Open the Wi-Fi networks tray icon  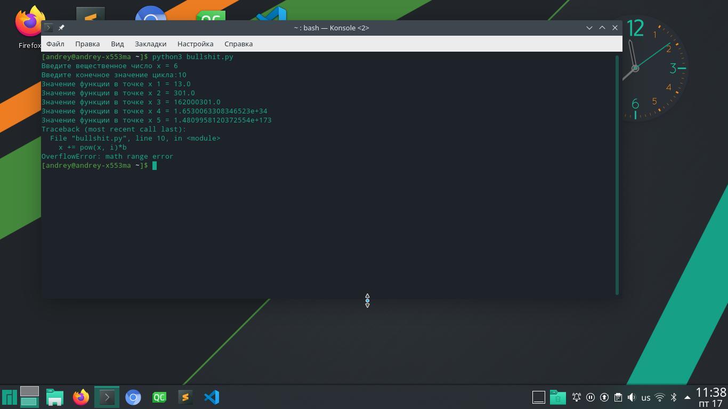660,397
